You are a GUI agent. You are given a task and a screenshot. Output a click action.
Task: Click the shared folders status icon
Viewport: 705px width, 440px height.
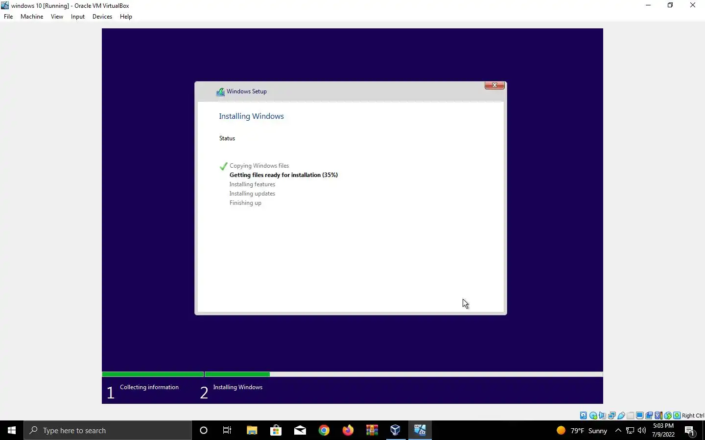(x=631, y=416)
